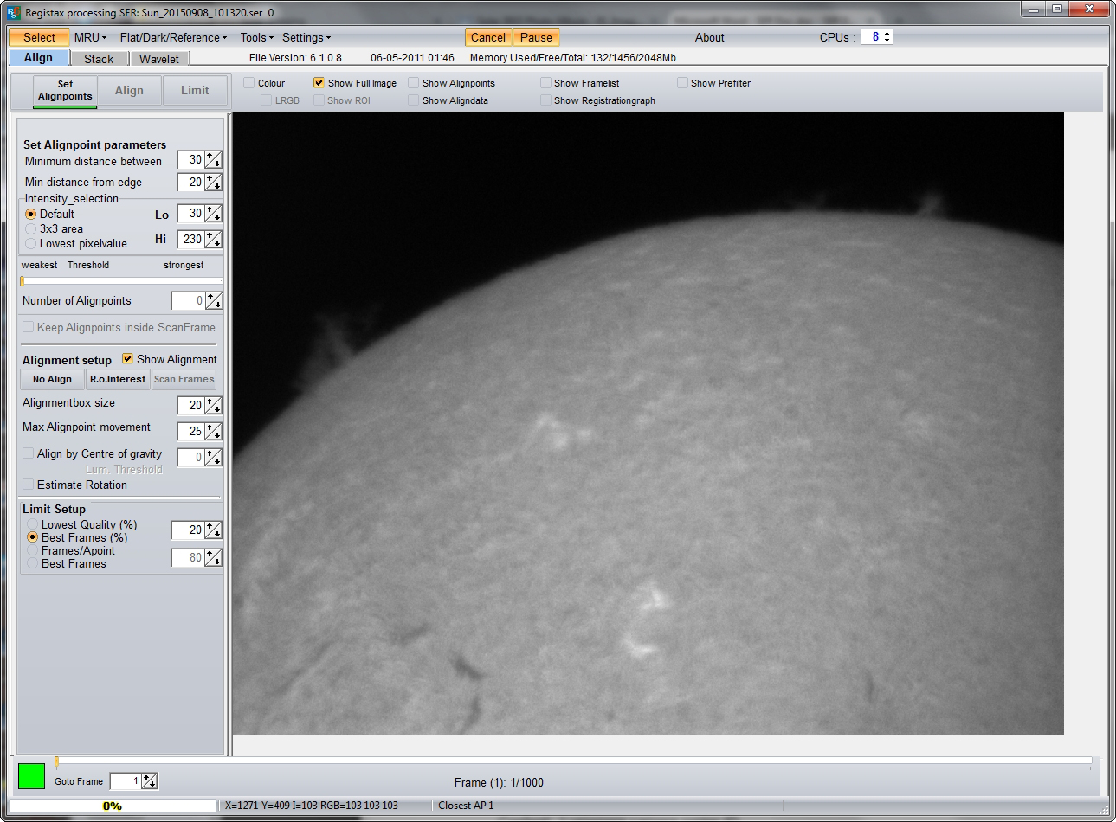Click the Min distance from edge stepper
This screenshot has height=822, width=1116.
[213, 183]
